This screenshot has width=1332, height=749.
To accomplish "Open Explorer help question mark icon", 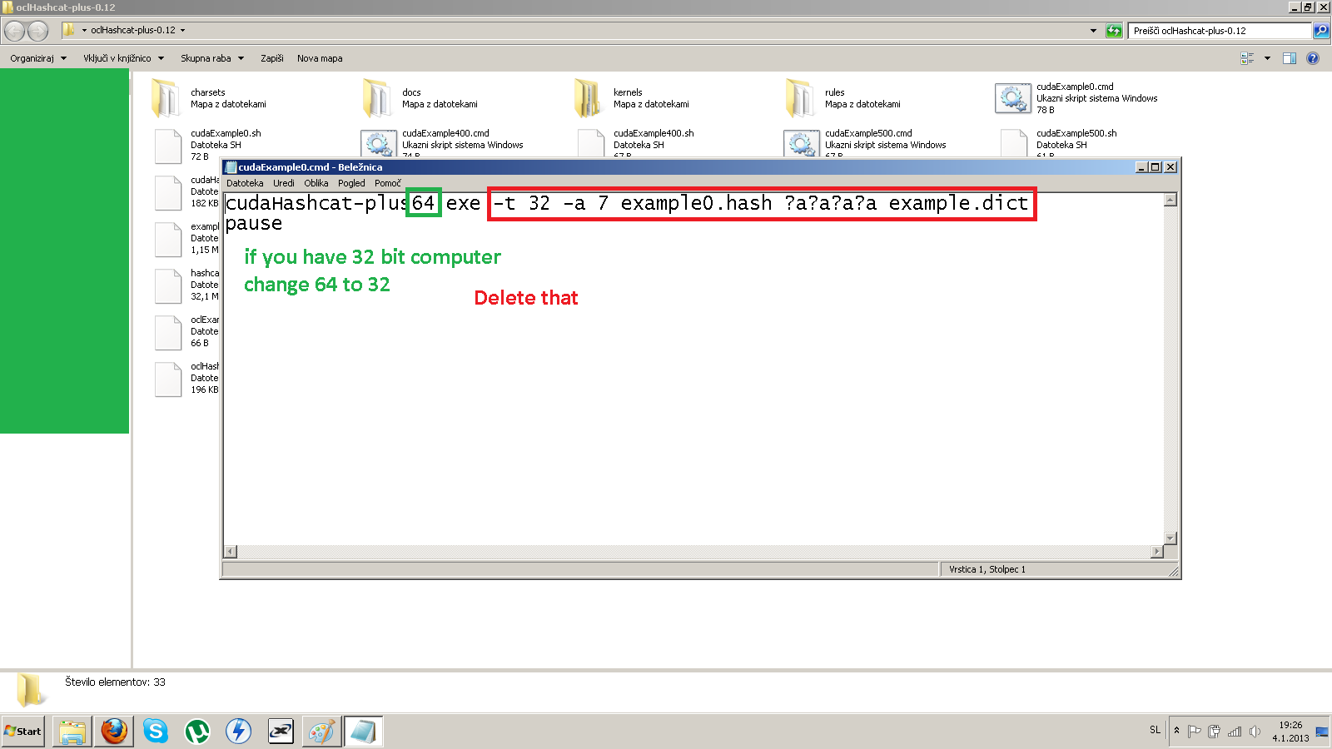I will [x=1313, y=58].
